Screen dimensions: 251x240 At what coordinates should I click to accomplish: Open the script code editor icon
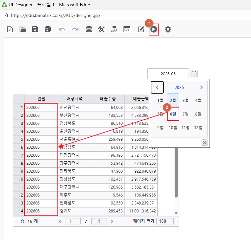point(127,30)
